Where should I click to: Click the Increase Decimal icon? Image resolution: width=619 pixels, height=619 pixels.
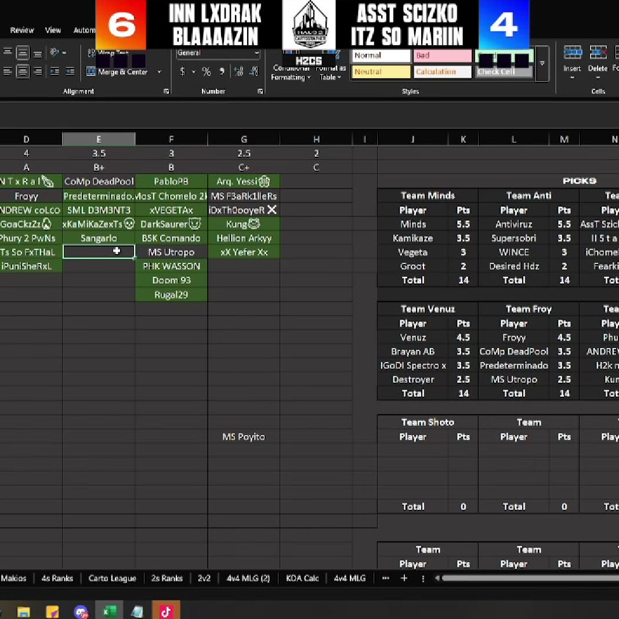239,72
